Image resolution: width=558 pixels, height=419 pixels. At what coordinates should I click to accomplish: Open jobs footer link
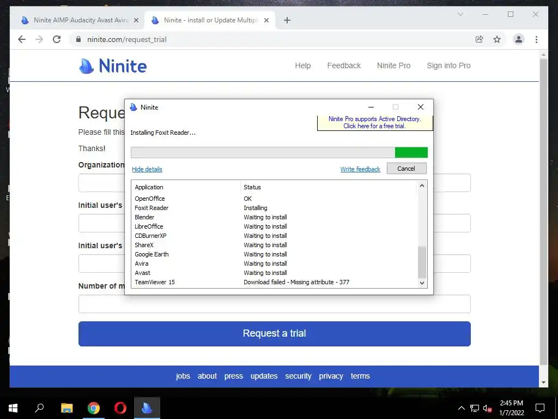pyautogui.click(x=183, y=376)
